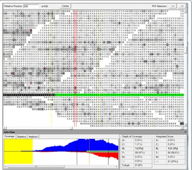
Task: Click yellow region in coverage graph
Action: pos(18,151)
